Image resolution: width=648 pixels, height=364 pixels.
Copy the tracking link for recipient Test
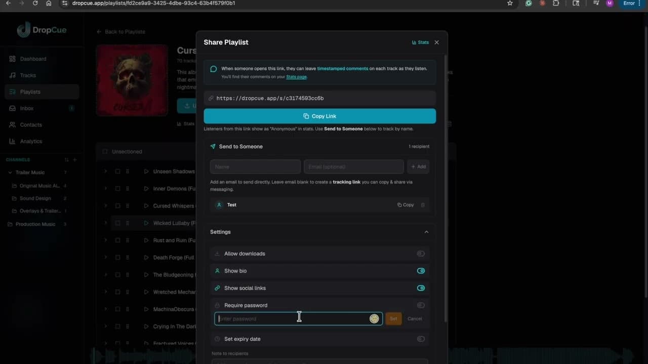[x=404, y=205]
